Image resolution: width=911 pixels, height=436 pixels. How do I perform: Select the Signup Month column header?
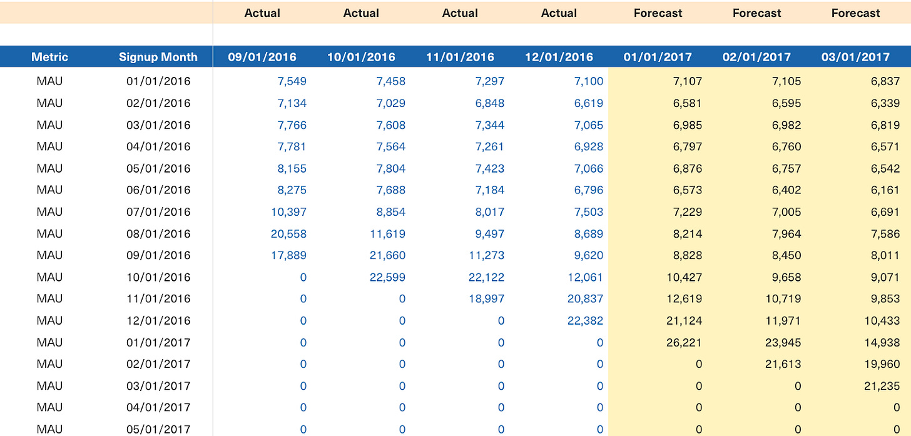coord(158,57)
